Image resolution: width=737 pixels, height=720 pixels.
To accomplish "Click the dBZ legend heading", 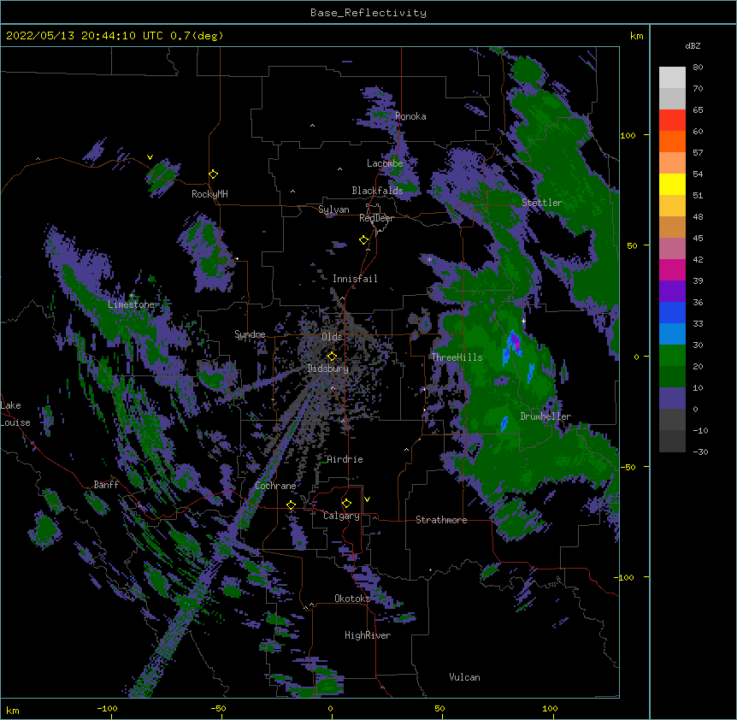I will (693, 46).
